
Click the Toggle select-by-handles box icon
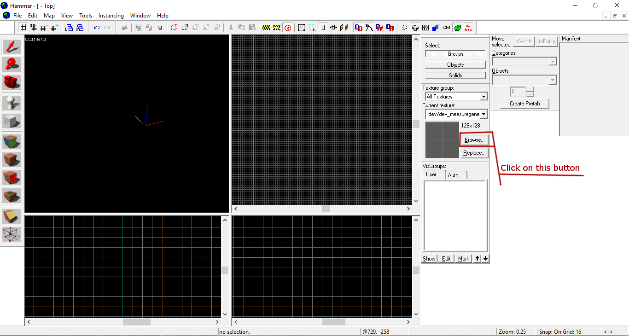point(301,28)
